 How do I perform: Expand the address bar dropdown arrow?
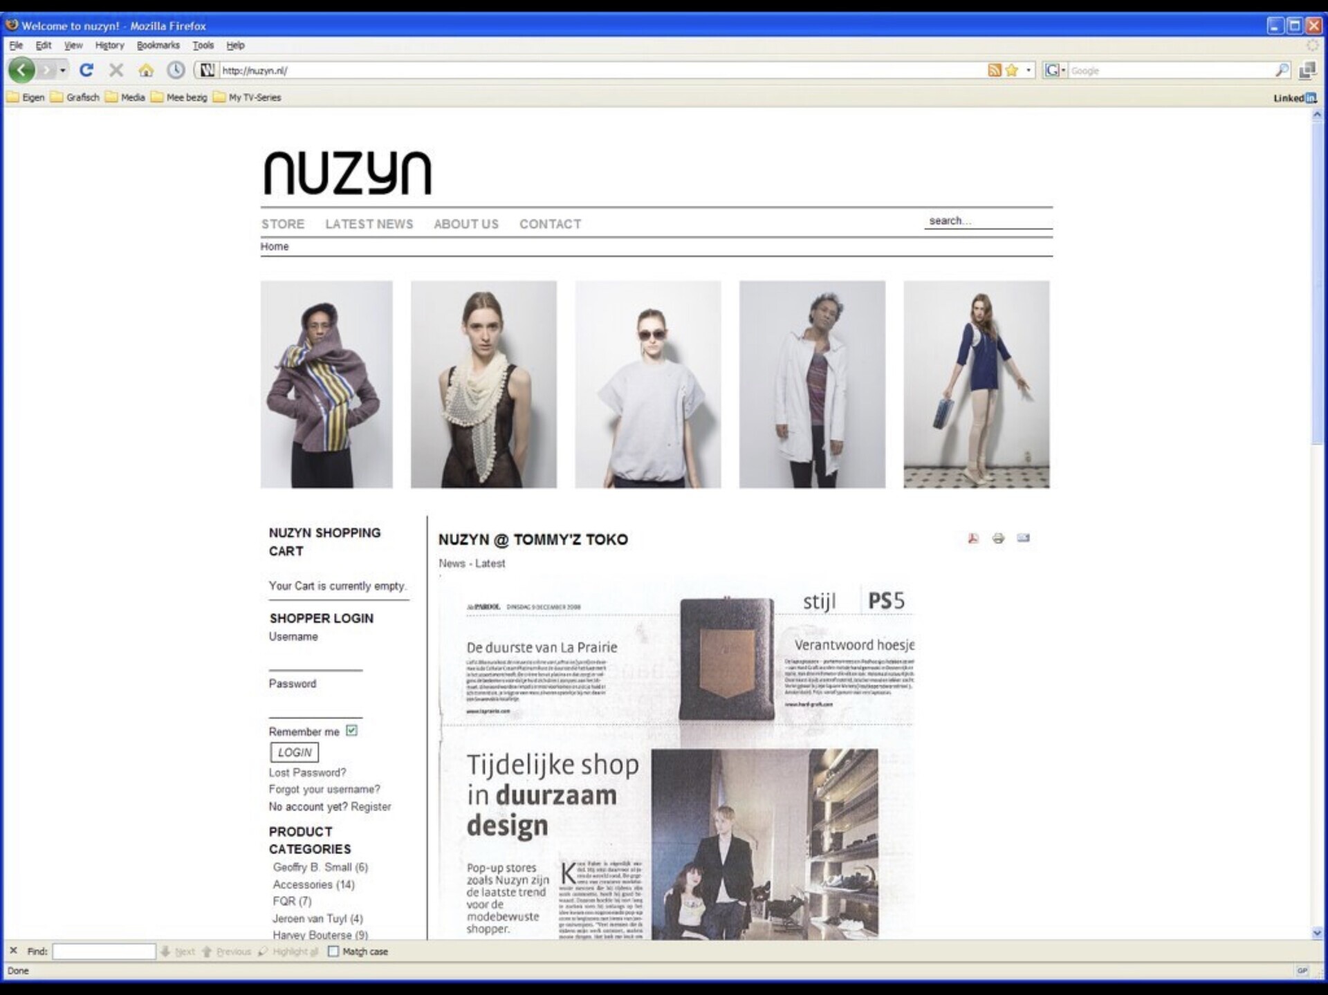click(1029, 70)
